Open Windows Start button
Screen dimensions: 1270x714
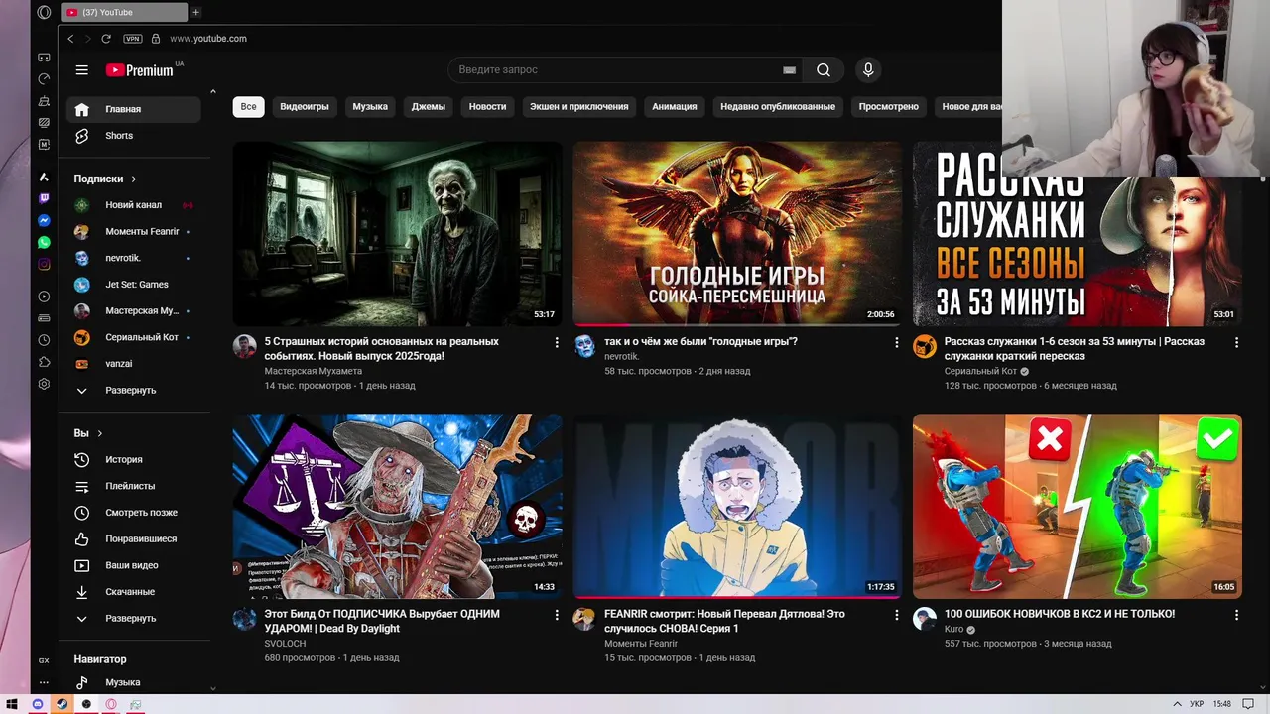click(x=13, y=704)
